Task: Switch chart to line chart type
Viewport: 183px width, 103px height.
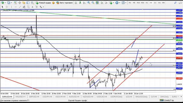Action: (84, 3)
